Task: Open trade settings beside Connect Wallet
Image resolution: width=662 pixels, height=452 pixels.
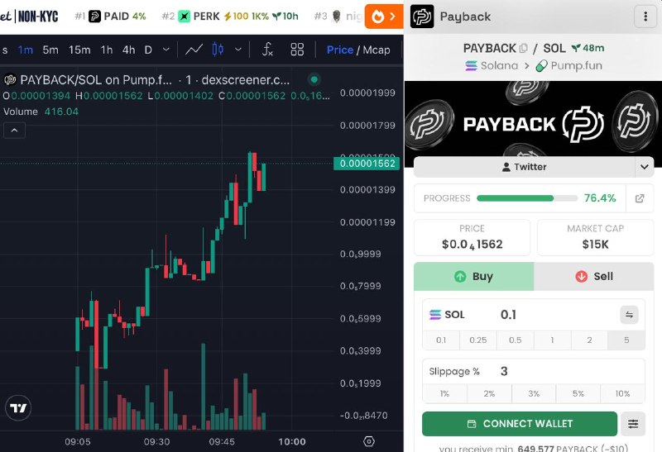Action: (x=633, y=424)
